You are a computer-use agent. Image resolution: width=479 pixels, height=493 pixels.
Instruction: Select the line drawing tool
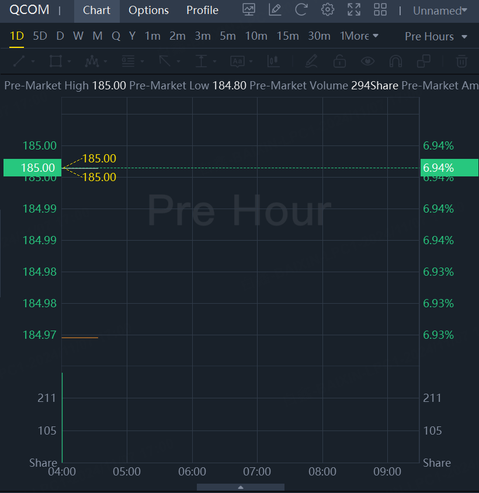[19, 61]
